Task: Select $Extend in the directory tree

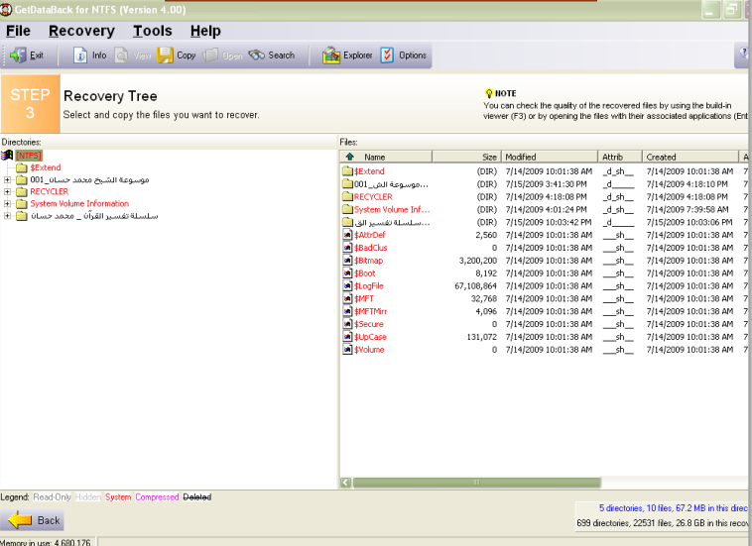Action: pyautogui.click(x=46, y=167)
